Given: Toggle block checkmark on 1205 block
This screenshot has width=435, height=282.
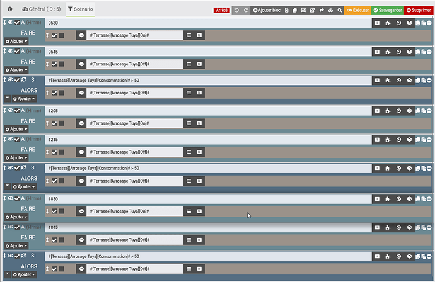Looking at the screenshot, I should point(17,110).
